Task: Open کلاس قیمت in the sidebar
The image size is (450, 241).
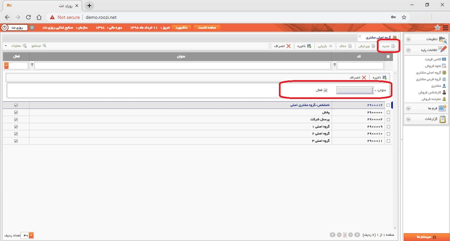Action: coord(435,59)
